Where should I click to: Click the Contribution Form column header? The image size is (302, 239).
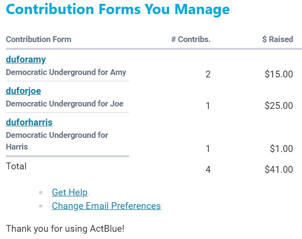(x=38, y=40)
